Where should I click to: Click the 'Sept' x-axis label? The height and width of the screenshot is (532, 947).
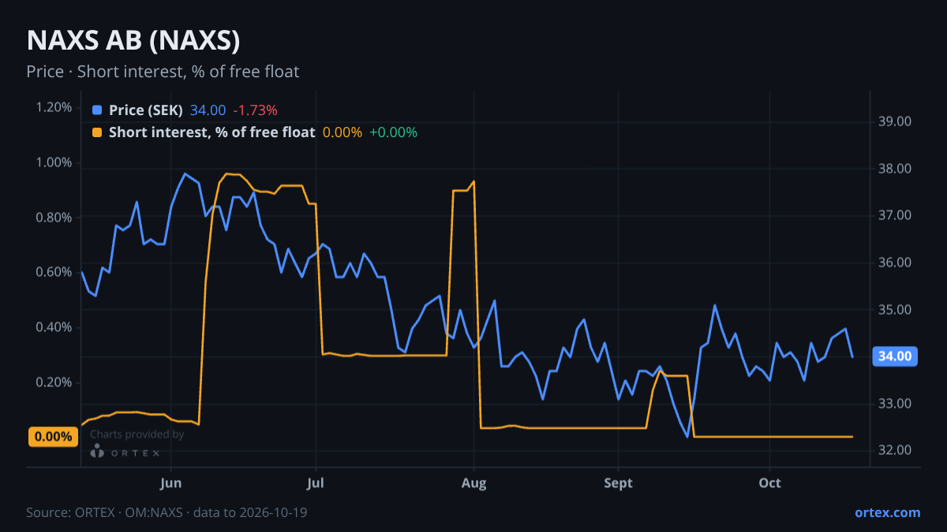[x=619, y=483]
